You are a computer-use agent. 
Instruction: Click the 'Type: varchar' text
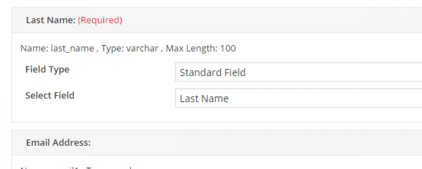(x=128, y=48)
